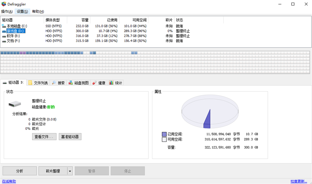Click the 基准驱动器 button
This screenshot has height=184, width=312.
tap(70, 137)
